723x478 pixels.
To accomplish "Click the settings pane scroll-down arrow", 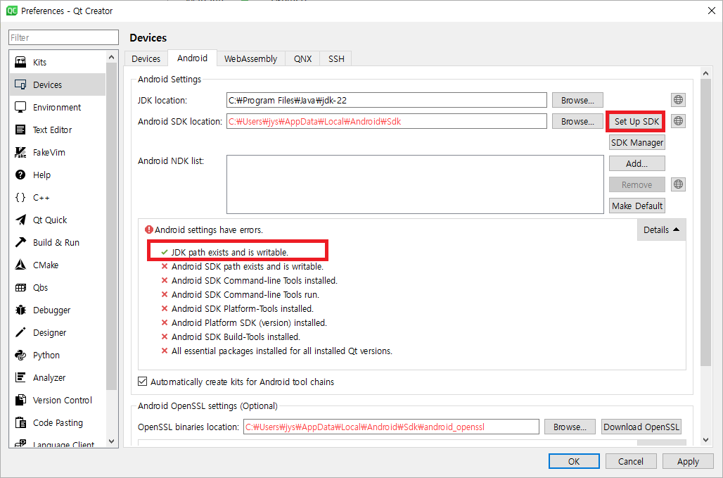I will pos(705,440).
